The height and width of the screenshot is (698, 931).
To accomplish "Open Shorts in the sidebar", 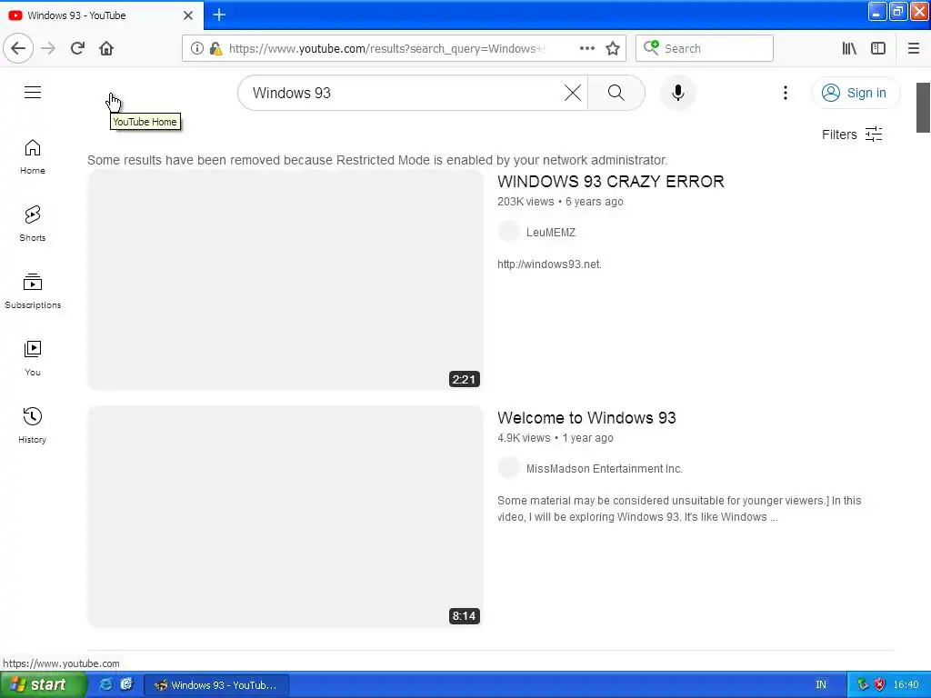I will (x=33, y=224).
